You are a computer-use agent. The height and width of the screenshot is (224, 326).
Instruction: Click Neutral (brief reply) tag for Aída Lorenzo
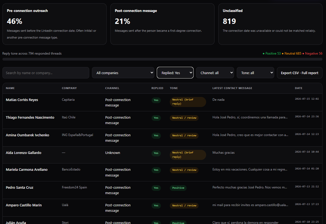(x=188, y=155)
